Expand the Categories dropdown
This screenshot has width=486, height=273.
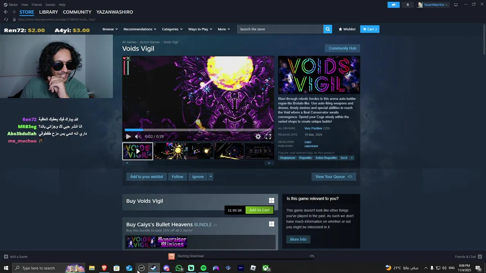[172, 29]
